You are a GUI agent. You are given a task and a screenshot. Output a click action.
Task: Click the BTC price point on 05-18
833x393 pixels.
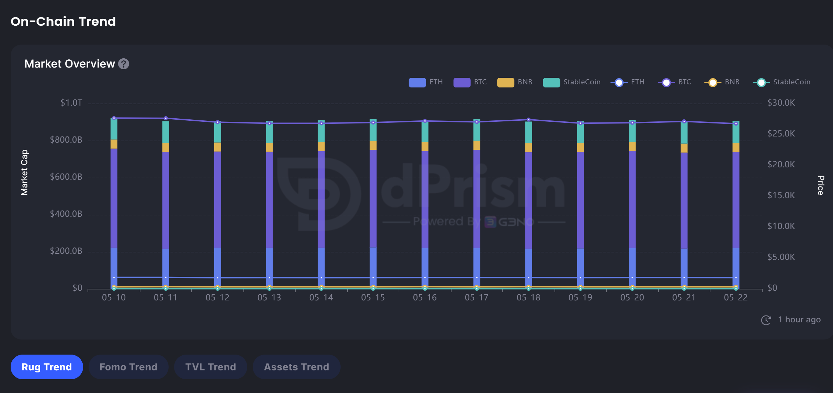(x=528, y=120)
